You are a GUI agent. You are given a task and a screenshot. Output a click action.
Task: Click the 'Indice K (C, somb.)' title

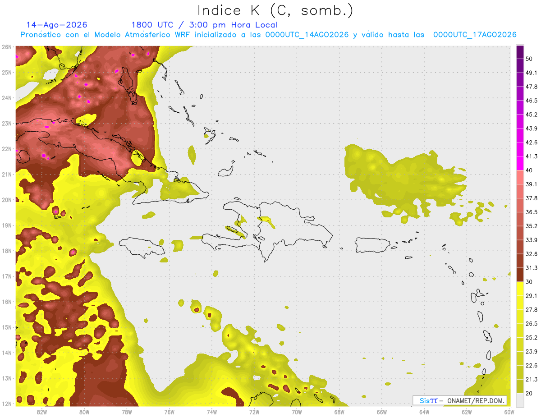(275, 10)
